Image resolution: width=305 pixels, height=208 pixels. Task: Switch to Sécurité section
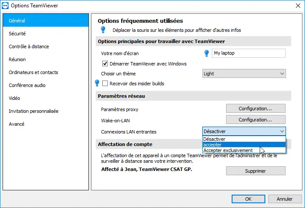46,34
